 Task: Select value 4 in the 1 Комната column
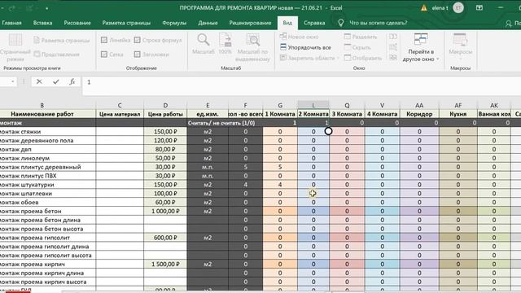[x=280, y=185]
